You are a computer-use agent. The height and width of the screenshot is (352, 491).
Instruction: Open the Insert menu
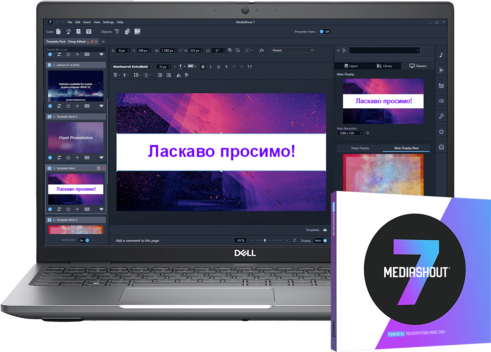point(87,22)
